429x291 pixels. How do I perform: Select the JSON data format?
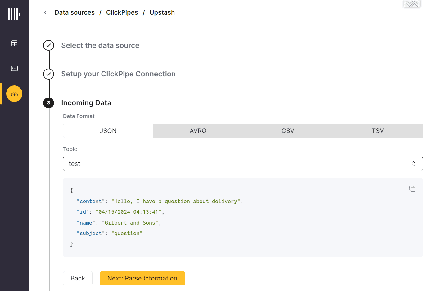(108, 131)
